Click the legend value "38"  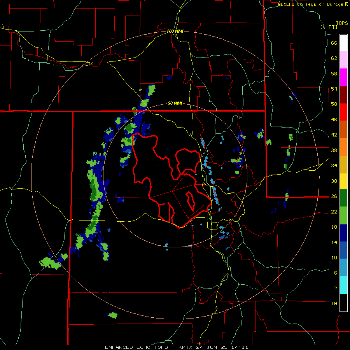tap(334, 150)
